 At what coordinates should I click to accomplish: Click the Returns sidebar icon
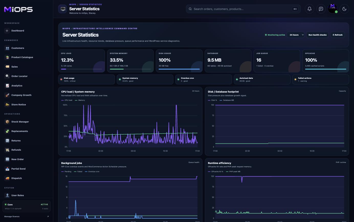7,141
